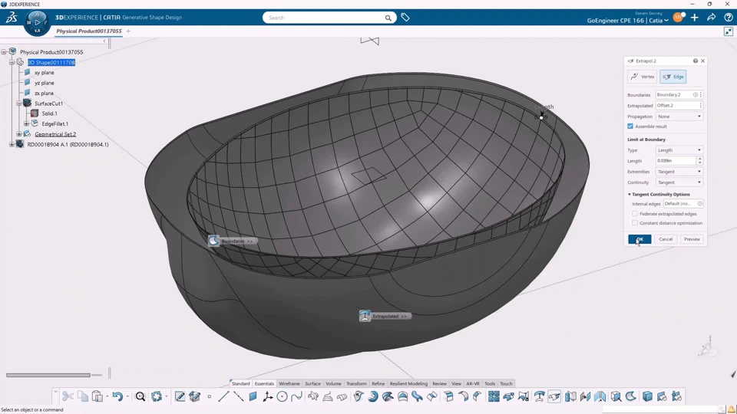Open the Propagation dropdown
This screenshot has width=737, height=414.
679,117
